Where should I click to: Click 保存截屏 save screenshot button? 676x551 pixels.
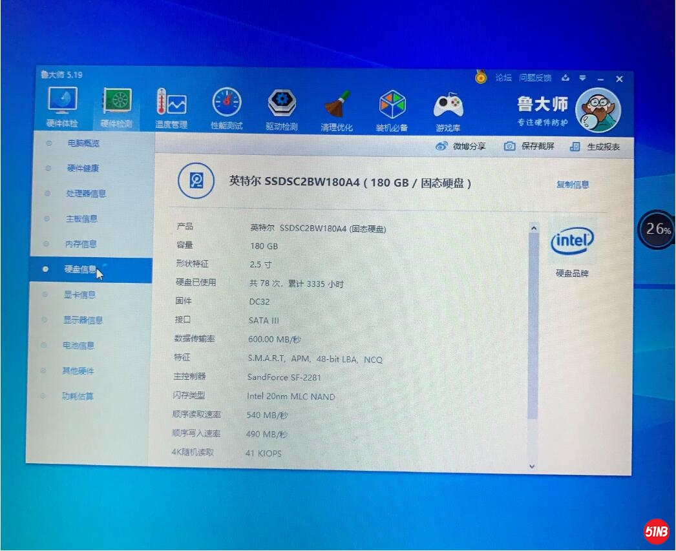tap(529, 146)
